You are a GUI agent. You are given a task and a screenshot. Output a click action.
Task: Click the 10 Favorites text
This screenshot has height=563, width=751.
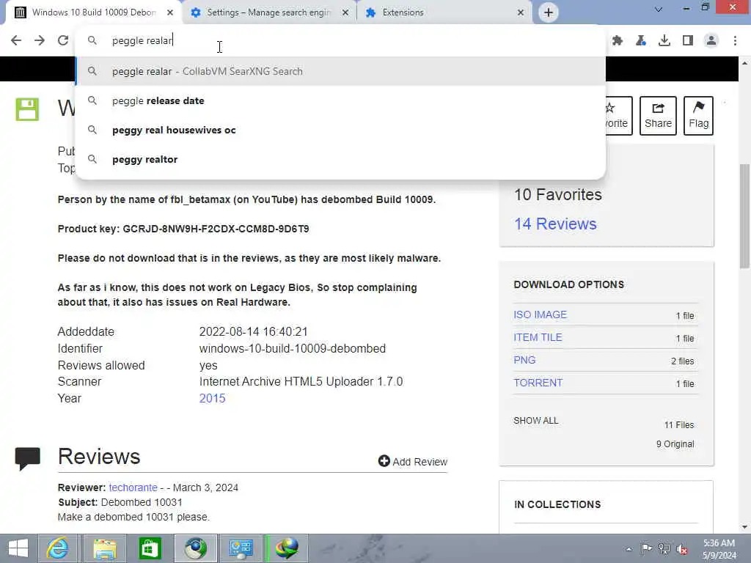[x=558, y=194]
